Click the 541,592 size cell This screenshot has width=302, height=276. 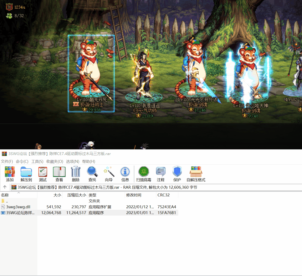click(x=54, y=207)
